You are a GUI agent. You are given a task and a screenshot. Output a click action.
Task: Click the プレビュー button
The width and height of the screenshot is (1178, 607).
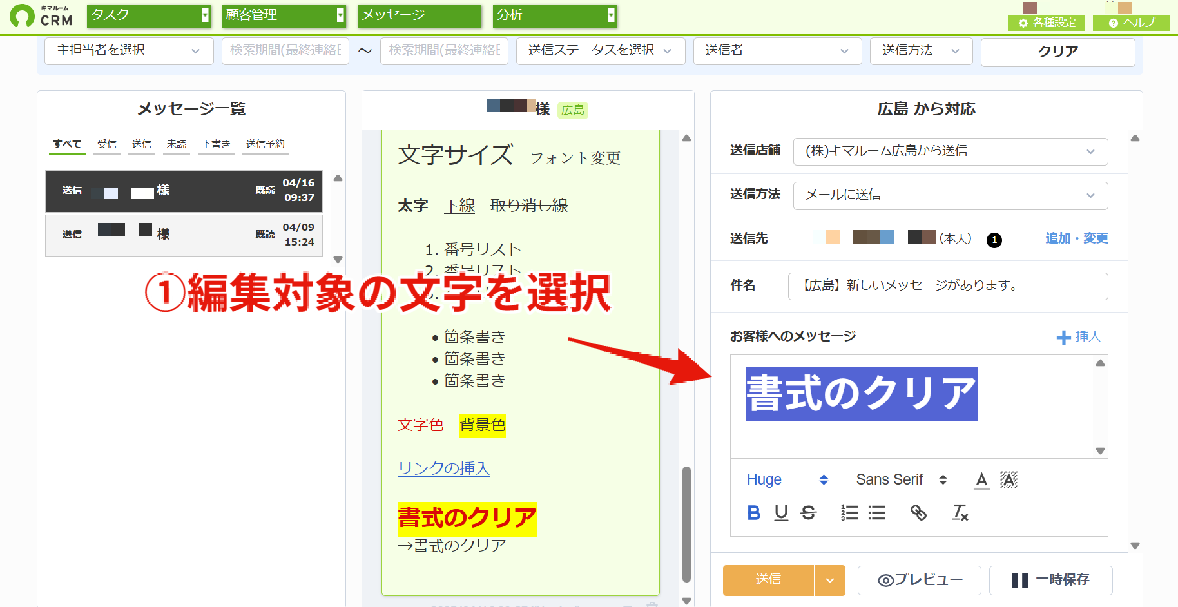coord(920,580)
